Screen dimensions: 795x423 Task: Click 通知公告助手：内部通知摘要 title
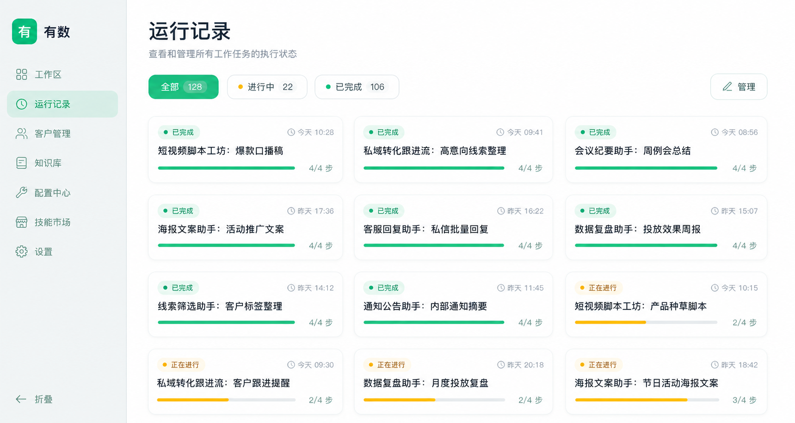point(425,306)
